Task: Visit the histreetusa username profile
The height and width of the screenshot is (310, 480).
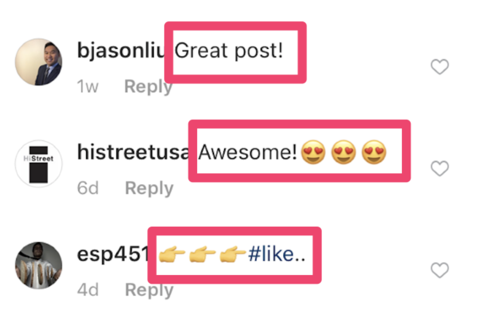Action: coord(133,152)
